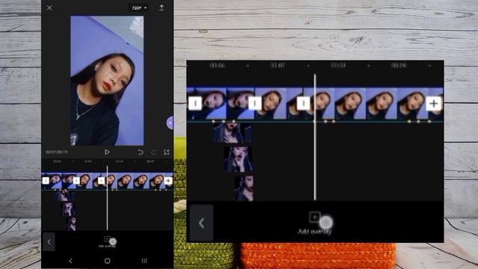The width and height of the screenshot is (478, 269).
Task: Tap the back chevron in enlarged view
Action: [x=202, y=223]
